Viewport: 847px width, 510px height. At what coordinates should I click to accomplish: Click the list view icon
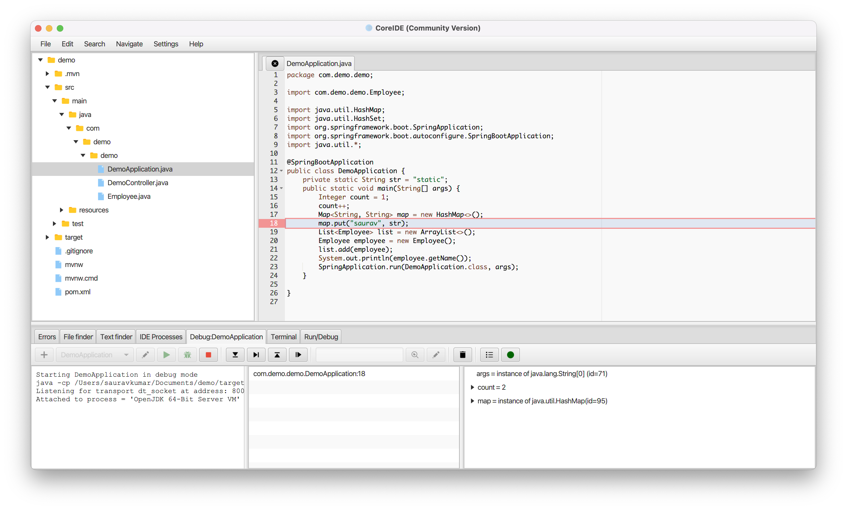click(x=489, y=355)
